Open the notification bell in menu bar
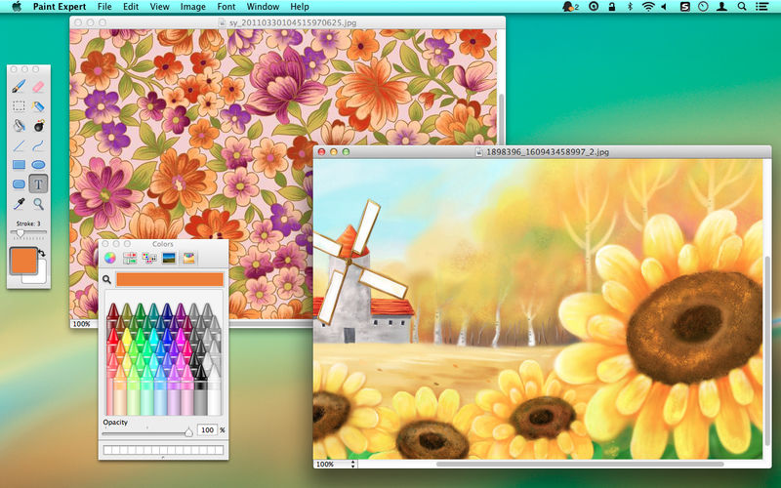 tap(570, 7)
